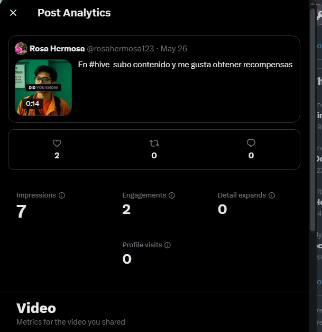
Task: Click the vertical scrollbar thumb
Action: [x=312, y=120]
